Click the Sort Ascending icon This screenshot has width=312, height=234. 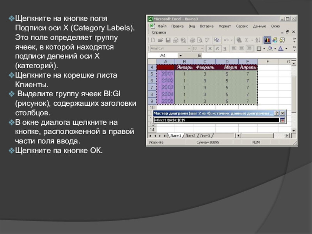(x=258, y=40)
